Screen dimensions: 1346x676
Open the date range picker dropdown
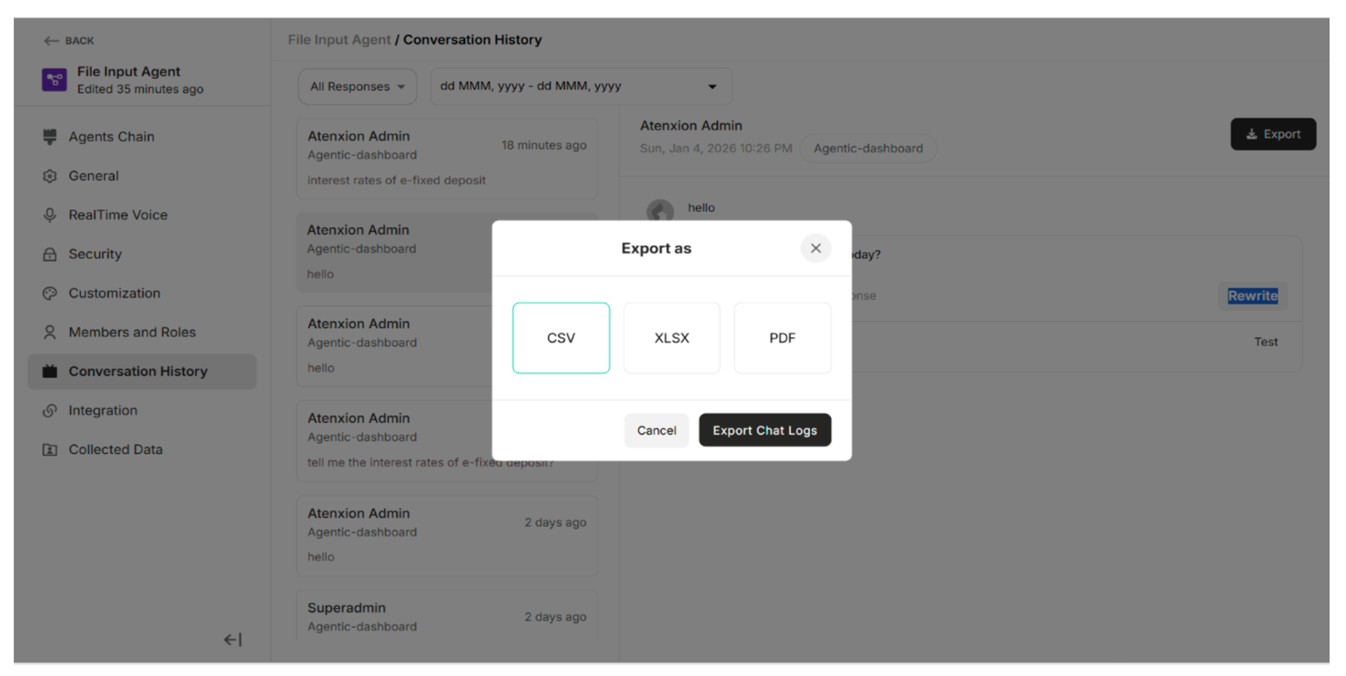pyautogui.click(x=581, y=86)
